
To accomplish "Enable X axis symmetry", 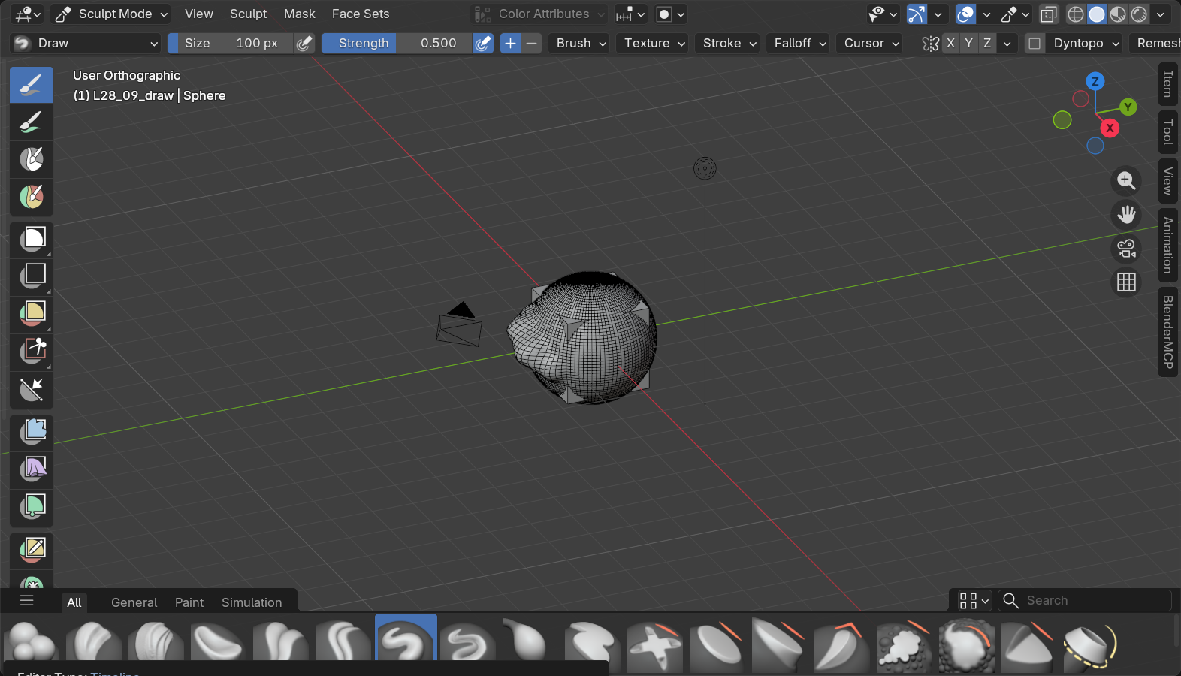I will point(950,44).
